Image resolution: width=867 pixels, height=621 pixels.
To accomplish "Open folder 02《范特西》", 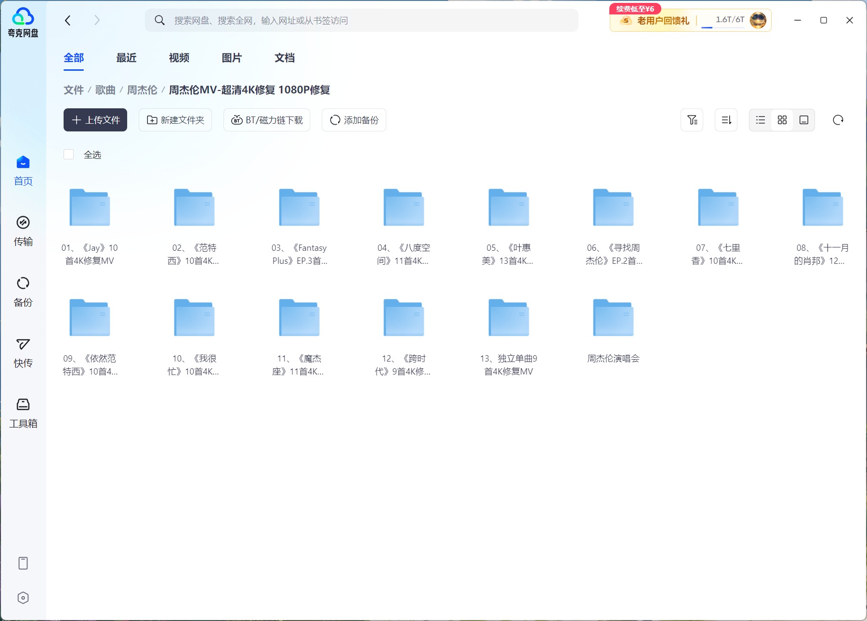I will click(x=194, y=226).
